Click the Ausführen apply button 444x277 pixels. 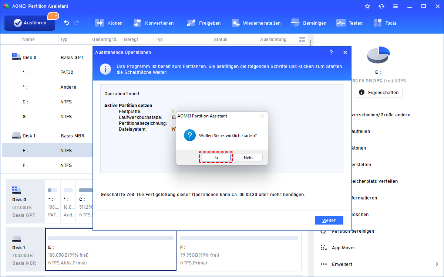pos(30,23)
